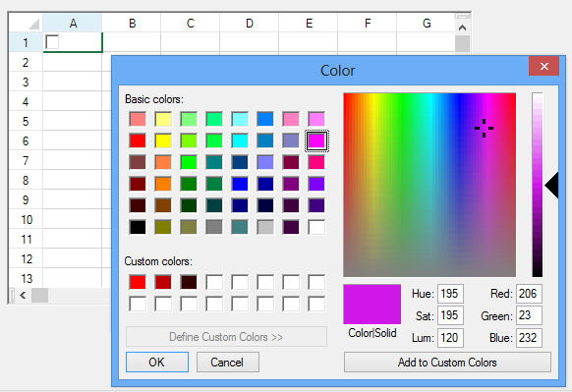Click the Sat value field
The image size is (572, 392).
coord(450,315)
